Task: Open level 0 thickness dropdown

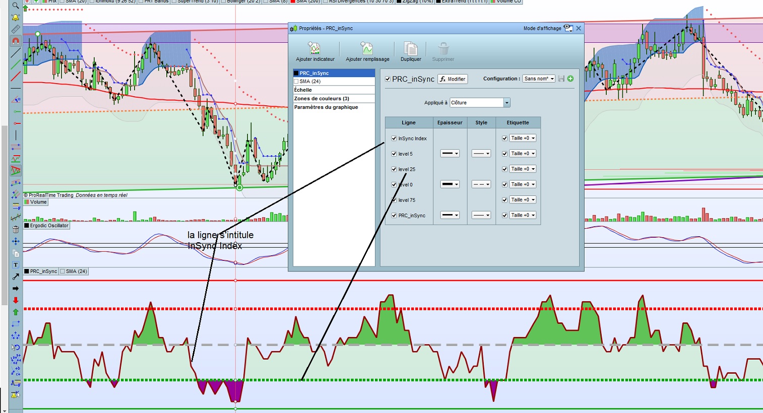Action: 450,184
